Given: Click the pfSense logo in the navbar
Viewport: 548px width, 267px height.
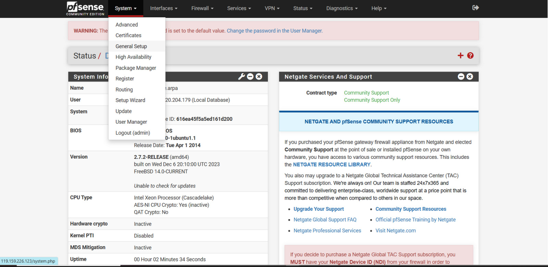Looking at the screenshot, I should click(x=85, y=8).
